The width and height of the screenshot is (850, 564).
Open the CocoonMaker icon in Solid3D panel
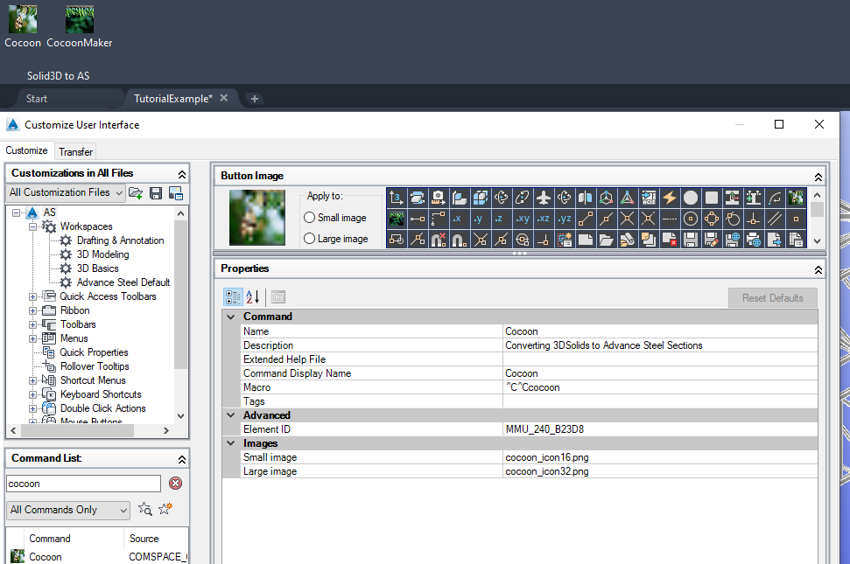(x=79, y=26)
